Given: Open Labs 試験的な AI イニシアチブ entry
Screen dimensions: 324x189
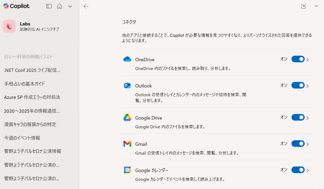Looking at the screenshot, I should coord(39,26).
